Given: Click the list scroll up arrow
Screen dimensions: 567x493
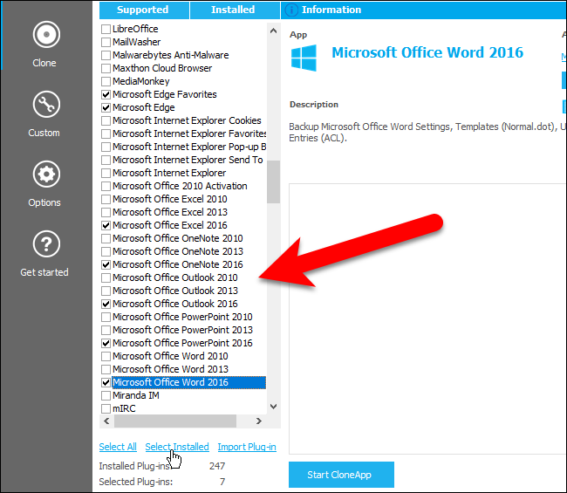Looking at the screenshot, I should 273,31.
